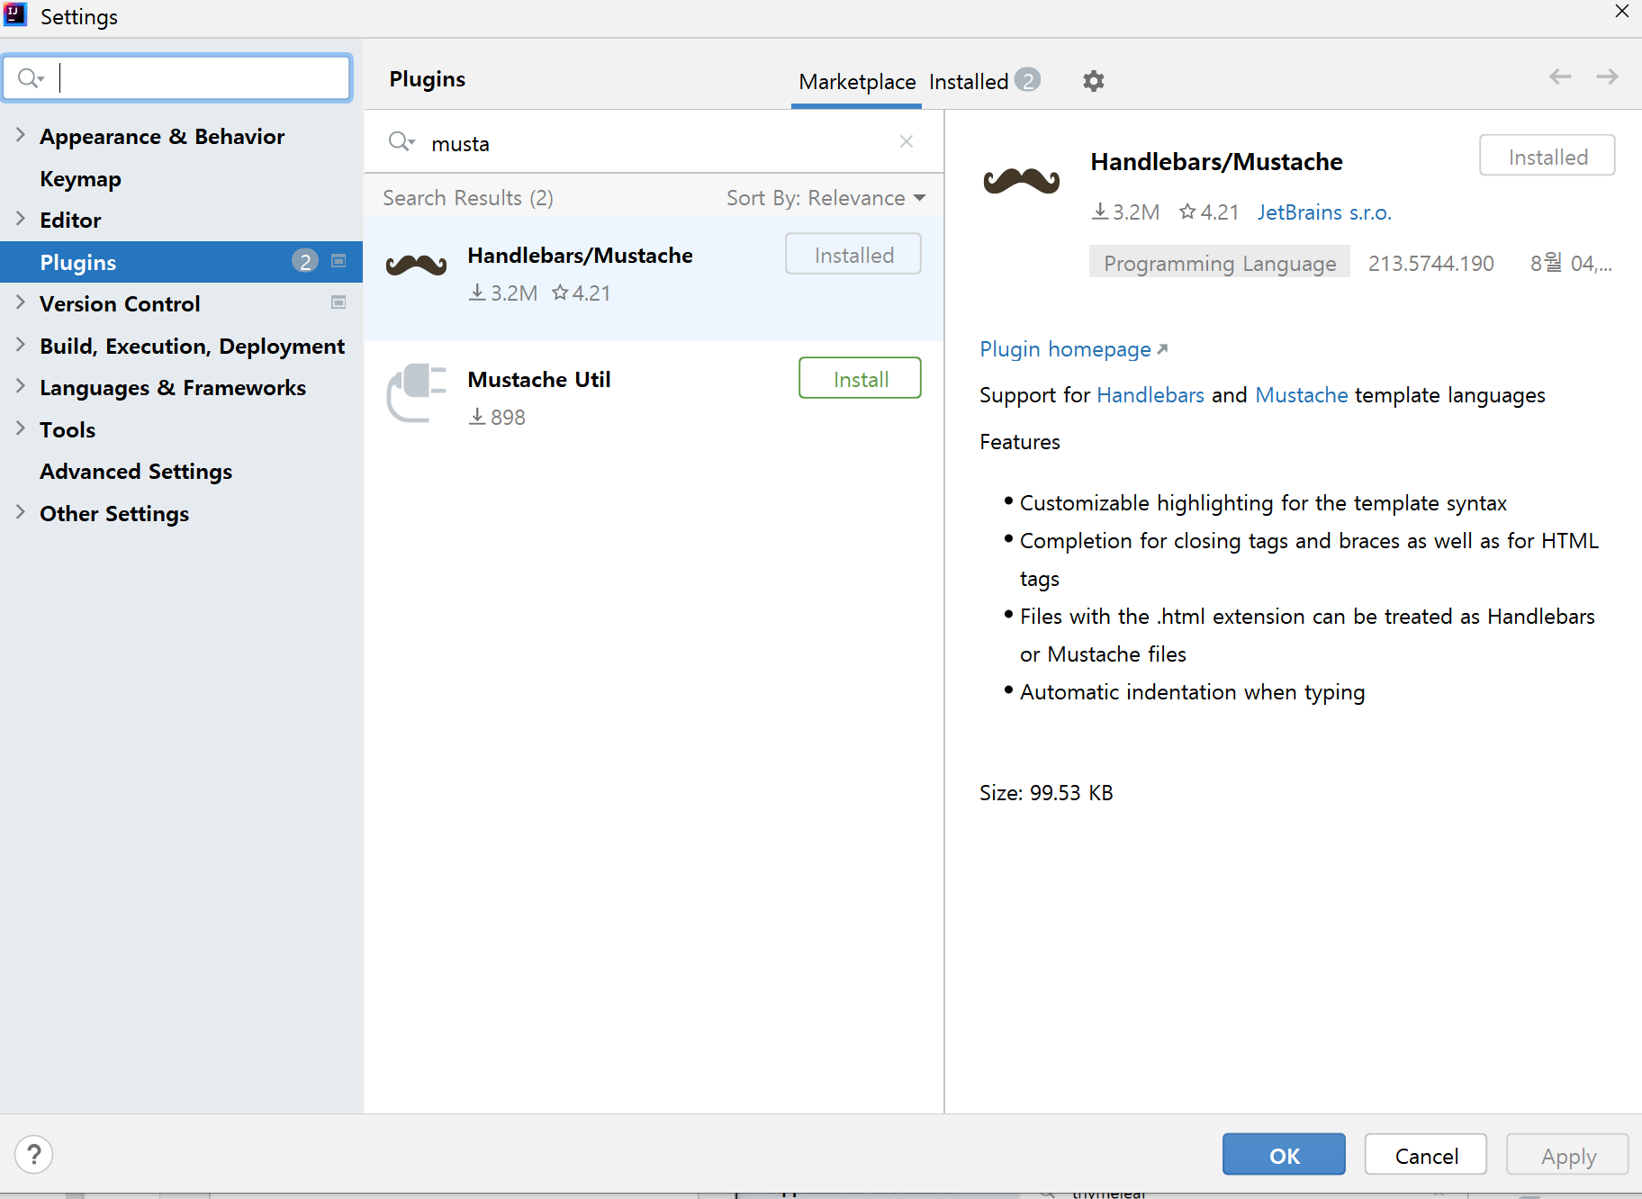Screen dimensions: 1642x1199
Task: Click the Plugins update count badge
Action: (x=304, y=261)
